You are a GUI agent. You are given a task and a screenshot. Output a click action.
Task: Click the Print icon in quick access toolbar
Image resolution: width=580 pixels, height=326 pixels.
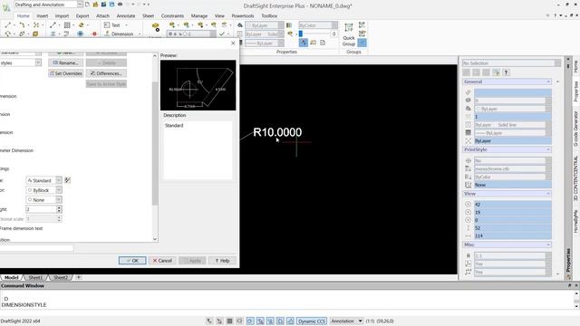pyautogui.click(x=120, y=5)
